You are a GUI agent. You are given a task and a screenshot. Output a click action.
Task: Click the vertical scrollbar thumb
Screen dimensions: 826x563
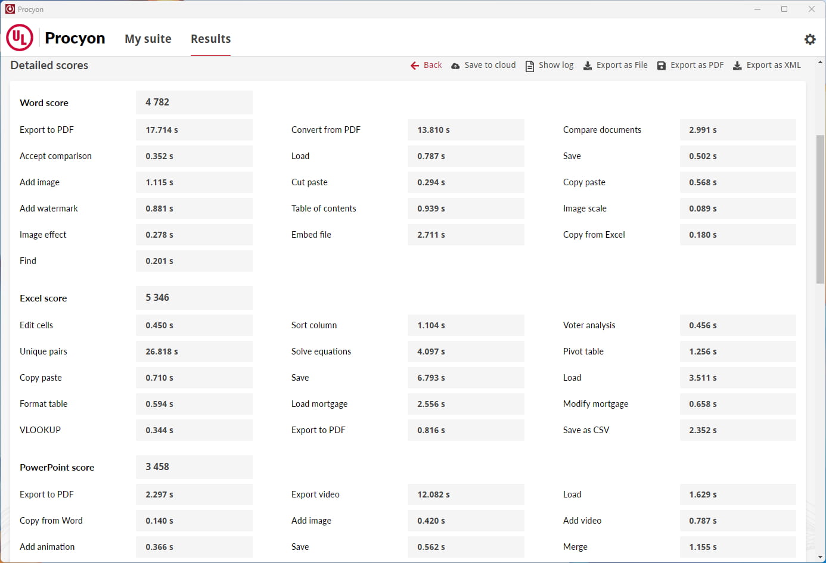(821, 209)
